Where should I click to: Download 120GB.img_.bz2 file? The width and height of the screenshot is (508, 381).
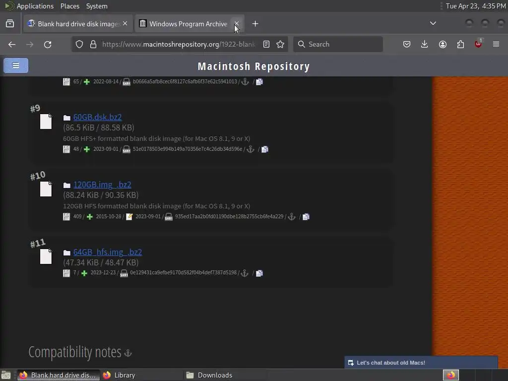pos(102,185)
